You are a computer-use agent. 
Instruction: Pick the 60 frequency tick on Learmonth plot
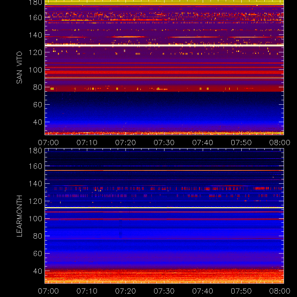point(37,254)
